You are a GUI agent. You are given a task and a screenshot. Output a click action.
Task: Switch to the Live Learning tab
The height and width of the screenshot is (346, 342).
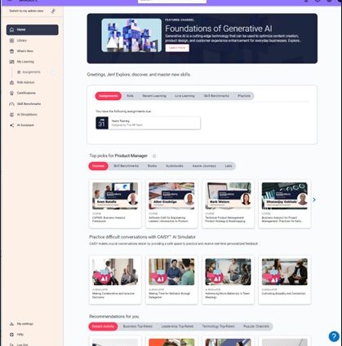point(184,96)
